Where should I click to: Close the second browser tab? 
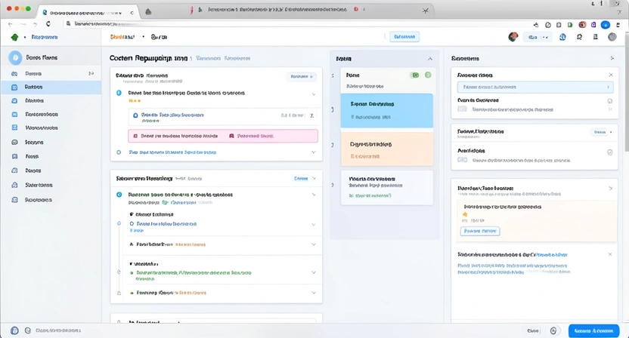click(x=425, y=11)
